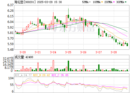Screen dimensions: 133x93
Task: Select the 3-26 date label
Action: [83, 52]
